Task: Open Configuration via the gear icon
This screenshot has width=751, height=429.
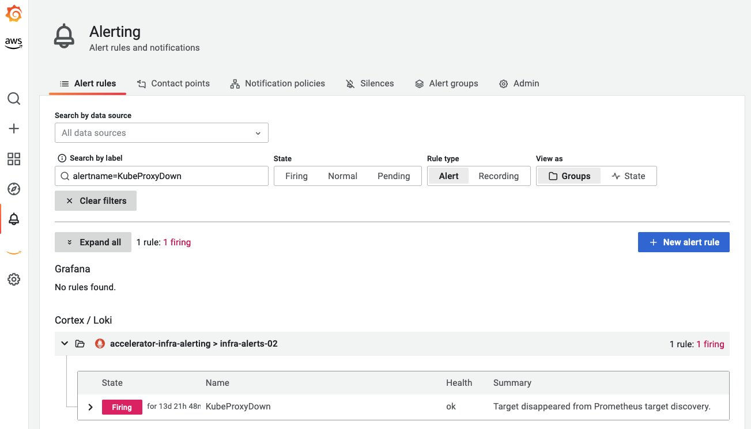Action: pos(14,279)
